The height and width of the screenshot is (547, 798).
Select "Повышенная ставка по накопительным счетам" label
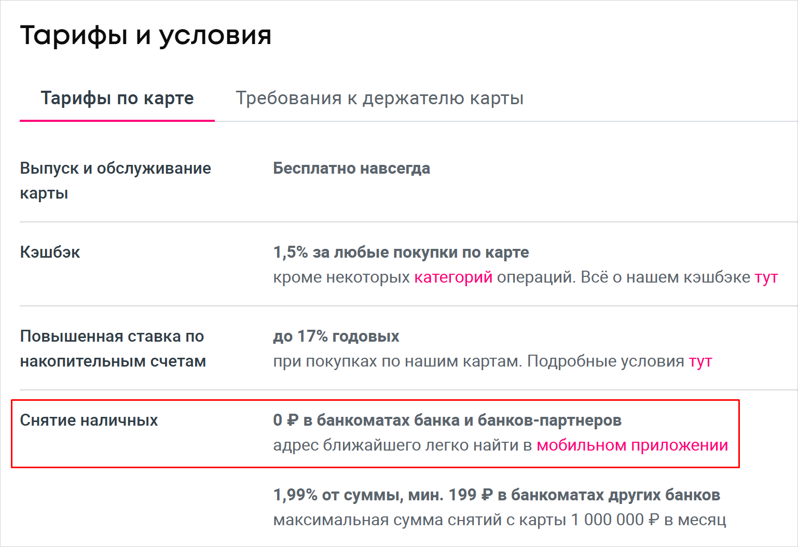coord(113,348)
